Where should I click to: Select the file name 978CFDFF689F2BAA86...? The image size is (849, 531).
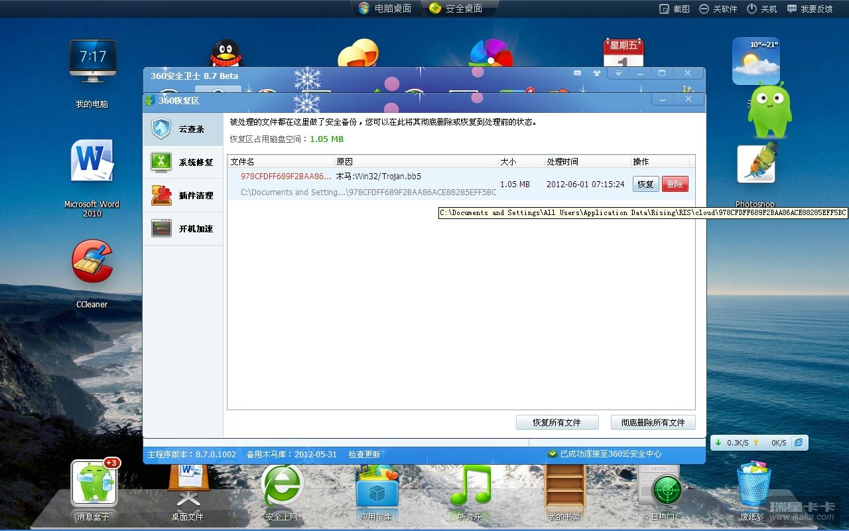[286, 177]
